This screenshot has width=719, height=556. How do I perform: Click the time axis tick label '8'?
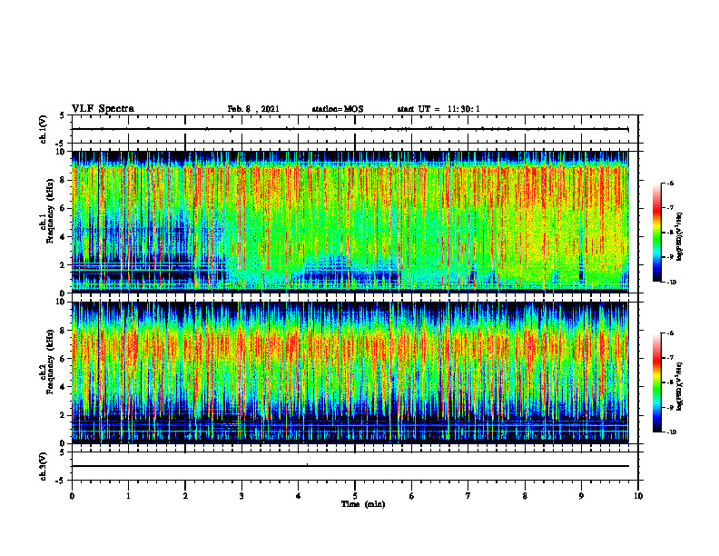point(525,496)
